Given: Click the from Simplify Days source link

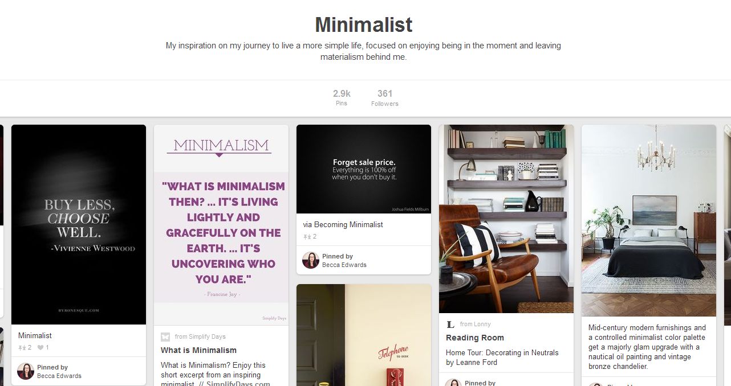Looking at the screenshot, I should tap(200, 336).
